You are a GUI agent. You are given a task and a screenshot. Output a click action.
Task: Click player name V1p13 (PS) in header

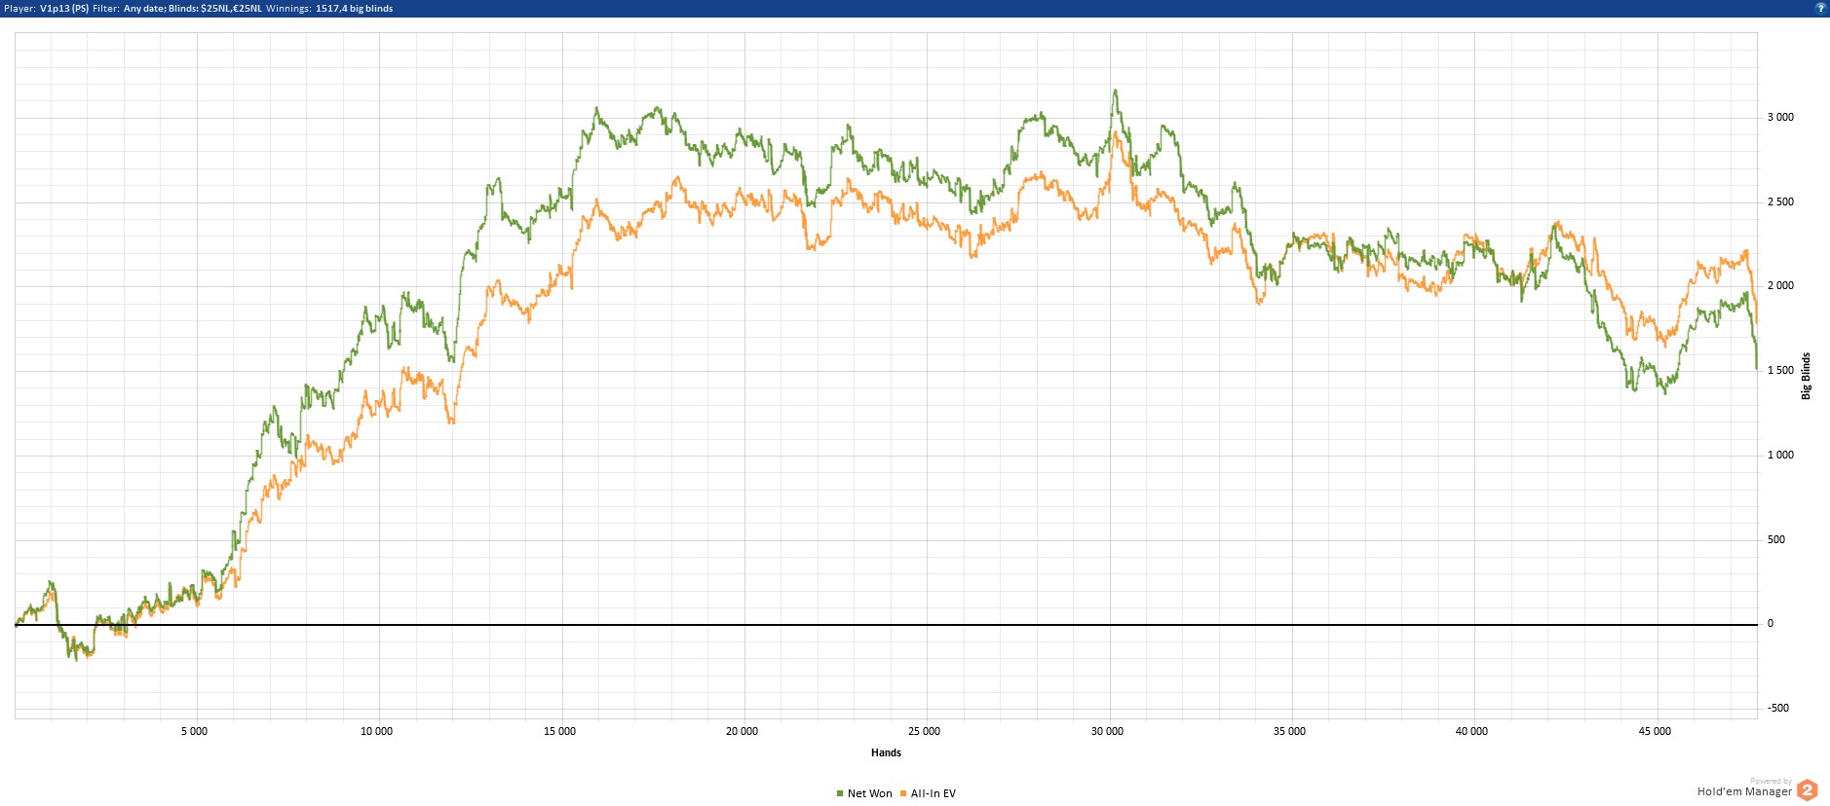(x=64, y=9)
